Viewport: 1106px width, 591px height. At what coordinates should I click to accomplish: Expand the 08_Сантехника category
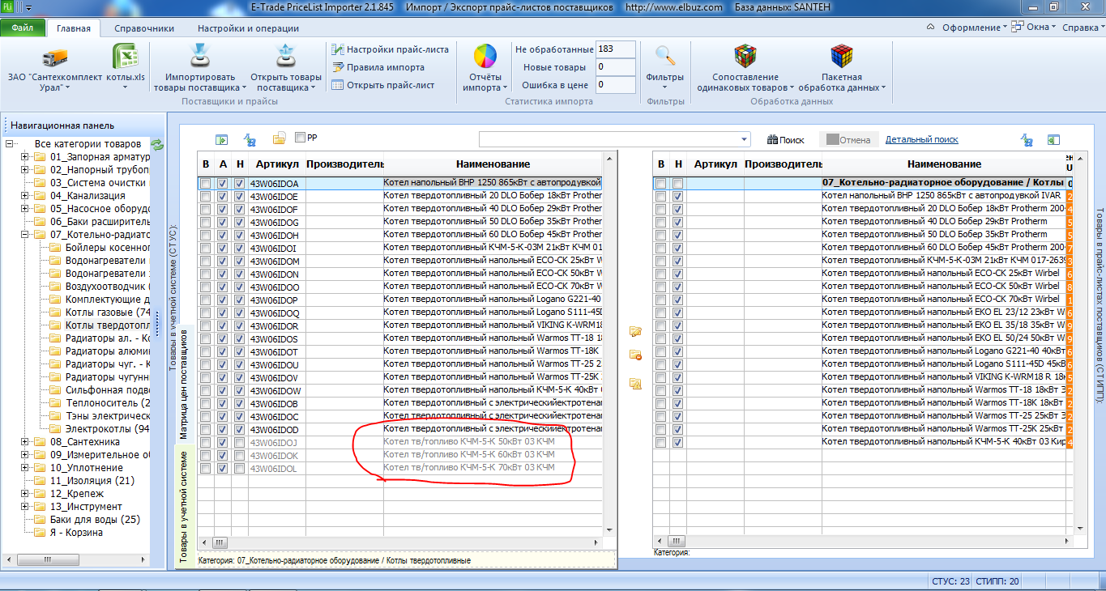24,442
